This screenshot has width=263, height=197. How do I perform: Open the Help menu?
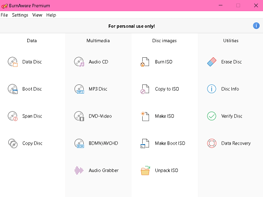(x=51, y=15)
